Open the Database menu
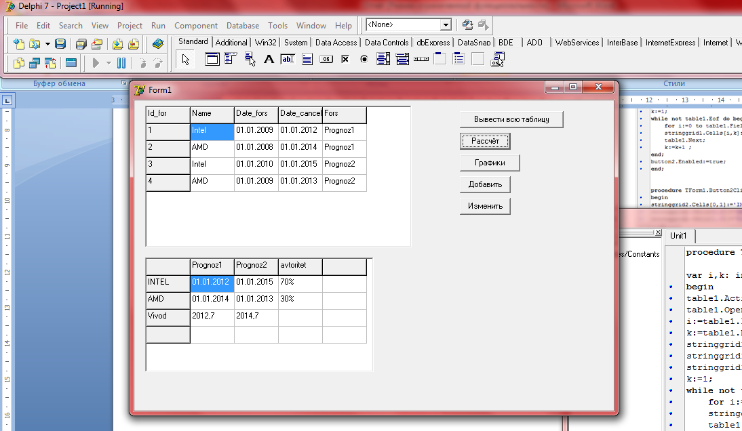The height and width of the screenshot is (431, 742). click(243, 26)
